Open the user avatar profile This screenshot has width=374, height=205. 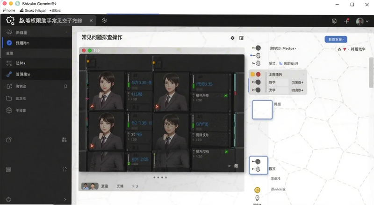click(360, 21)
